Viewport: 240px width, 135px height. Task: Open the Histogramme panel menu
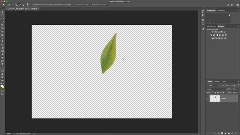238,10
